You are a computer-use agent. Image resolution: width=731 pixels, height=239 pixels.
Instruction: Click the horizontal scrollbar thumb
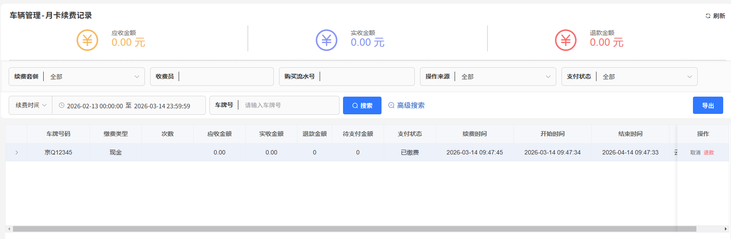tap(354, 229)
